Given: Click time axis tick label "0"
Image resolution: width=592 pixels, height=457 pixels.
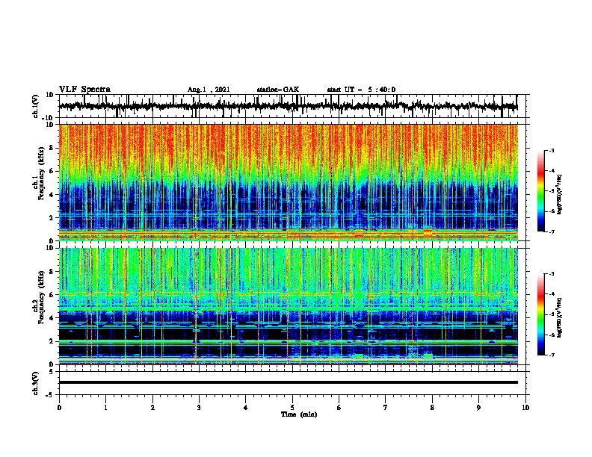Looking at the screenshot, I should pyautogui.click(x=59, y=408).
